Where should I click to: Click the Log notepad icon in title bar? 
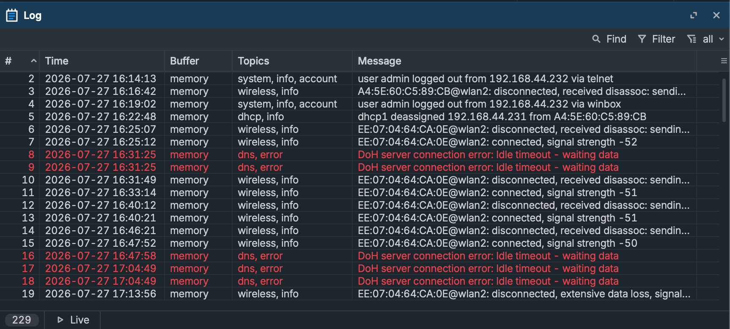(12, 16)
